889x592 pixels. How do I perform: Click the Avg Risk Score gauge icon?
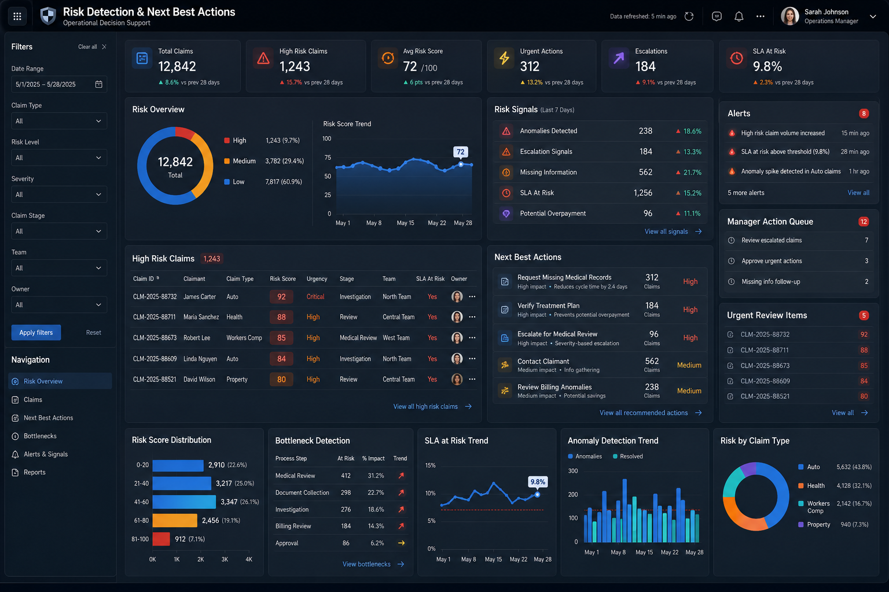point(388,58)
